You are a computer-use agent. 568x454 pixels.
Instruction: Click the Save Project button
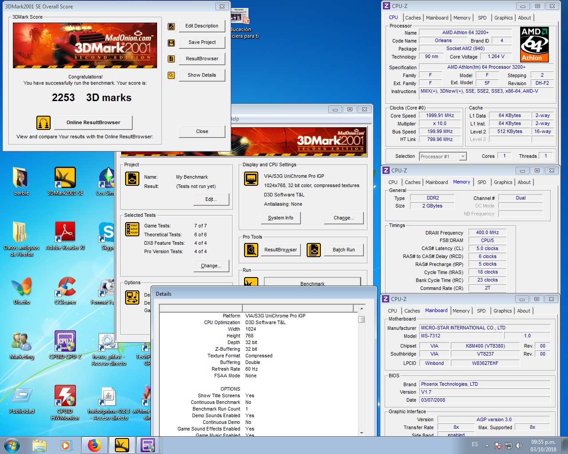pos(202,43)
